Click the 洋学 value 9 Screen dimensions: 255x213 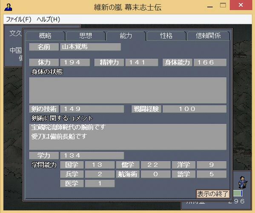click(x=212, y=165)
